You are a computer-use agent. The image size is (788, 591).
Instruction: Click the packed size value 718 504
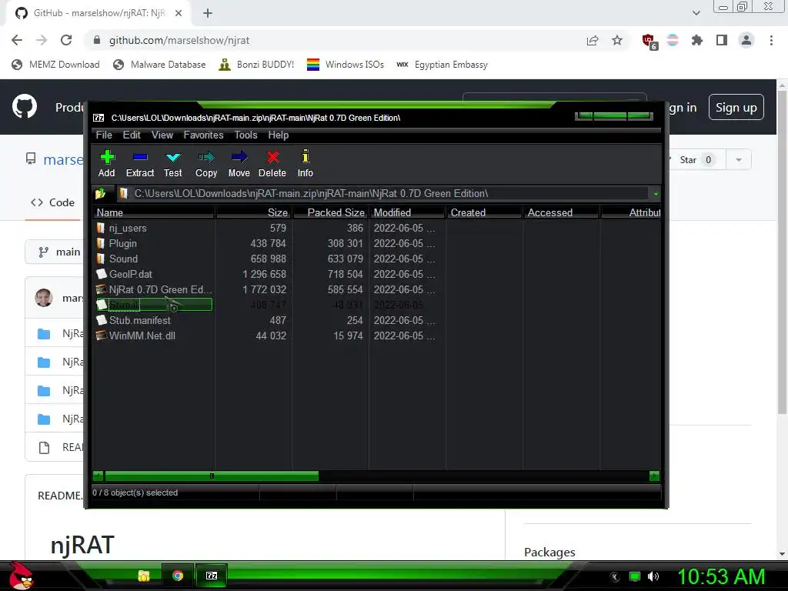346,275
